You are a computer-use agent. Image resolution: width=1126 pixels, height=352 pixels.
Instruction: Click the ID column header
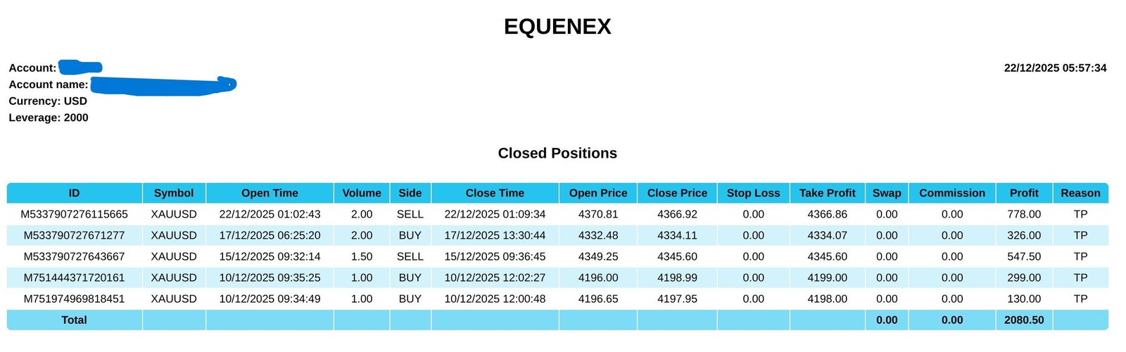point(74,193)
